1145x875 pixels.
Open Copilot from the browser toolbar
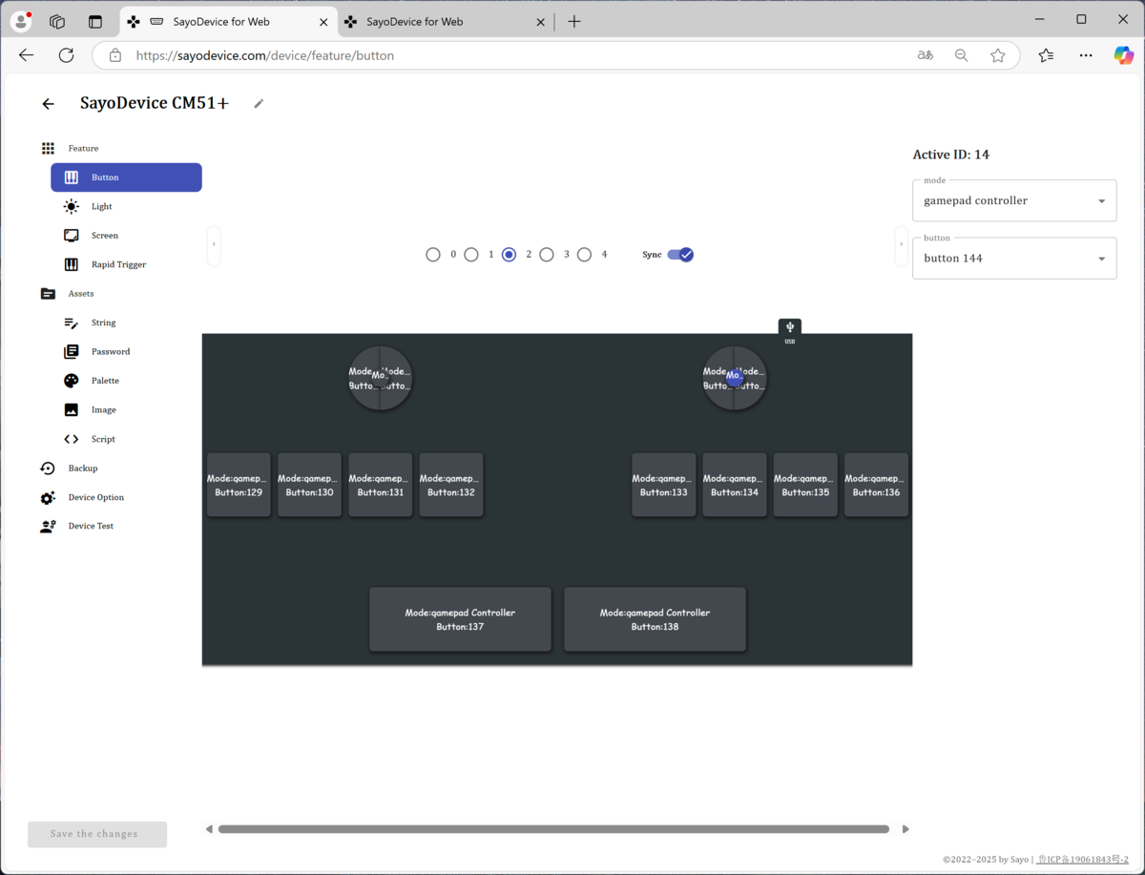coord(1124,55)
